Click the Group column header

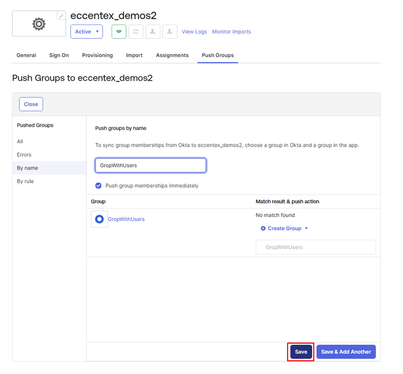point(98,201)
